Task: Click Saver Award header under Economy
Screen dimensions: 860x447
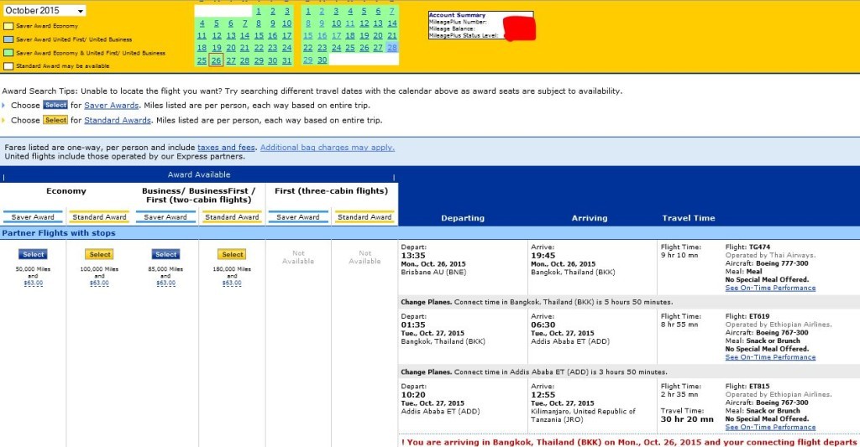Action: pyautogui.click(x=33, y=217)
